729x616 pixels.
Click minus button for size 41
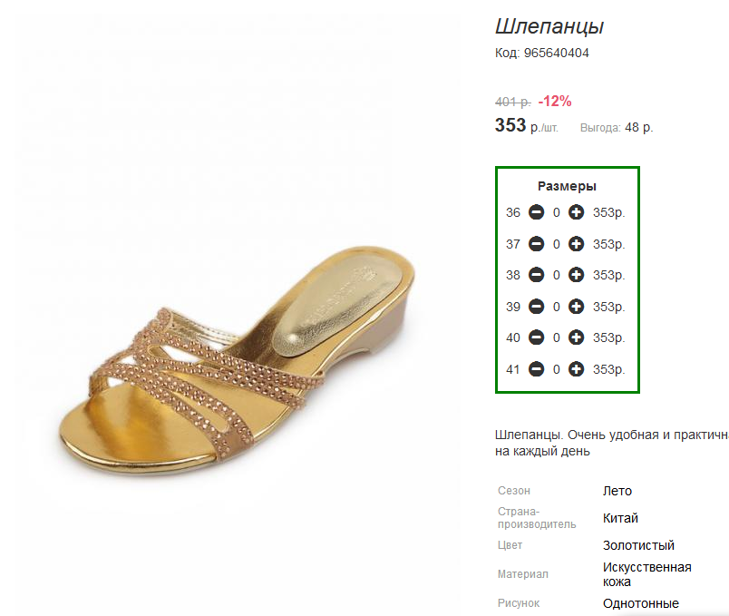(536, 369)
